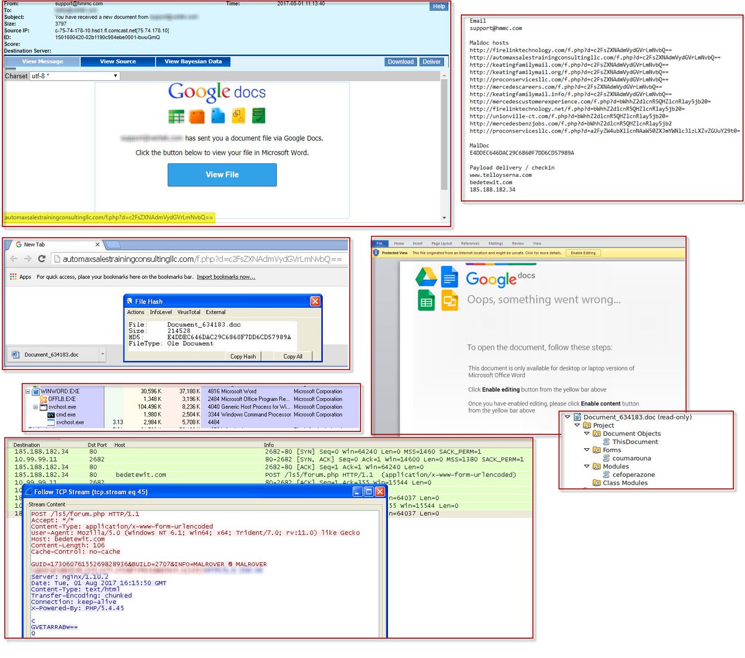The image size is (745, 658).
Task: Maximize the Follow TCP Stream window
Action: pos(369,492)
